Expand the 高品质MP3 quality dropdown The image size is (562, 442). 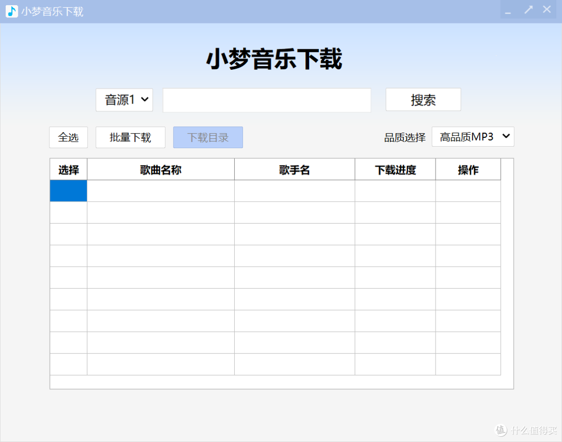[x=472, y=136]
